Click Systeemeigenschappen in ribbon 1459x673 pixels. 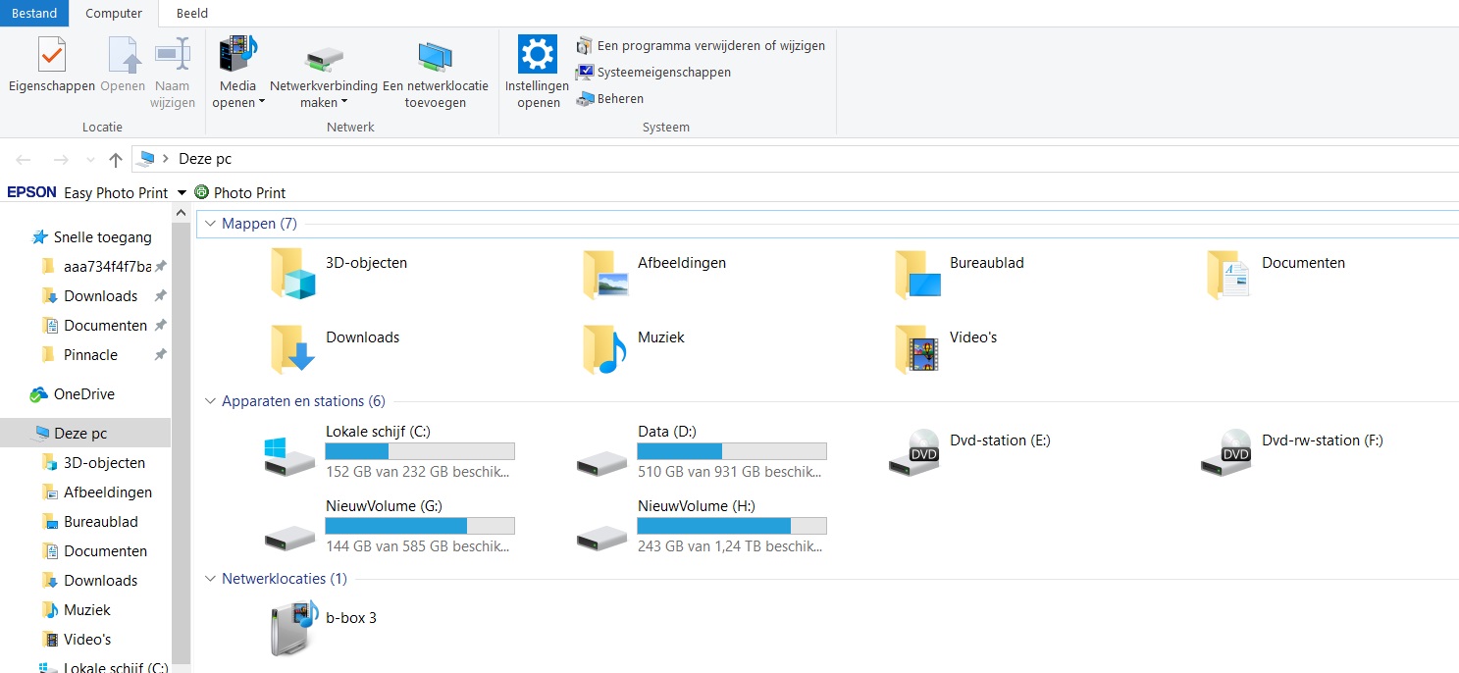click(653, 72)
